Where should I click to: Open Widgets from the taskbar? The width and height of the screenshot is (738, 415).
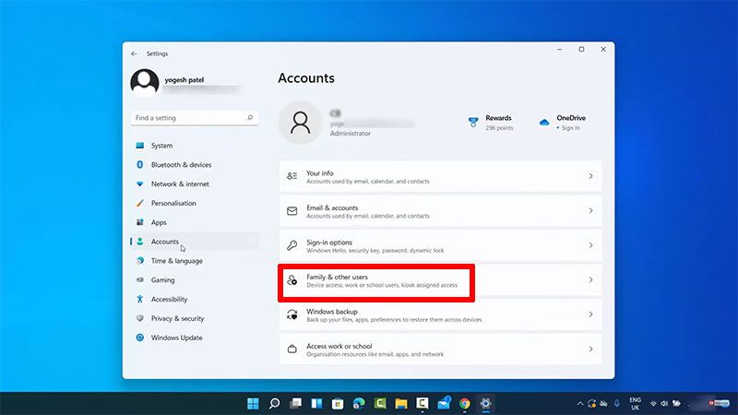tap(316, 403)
